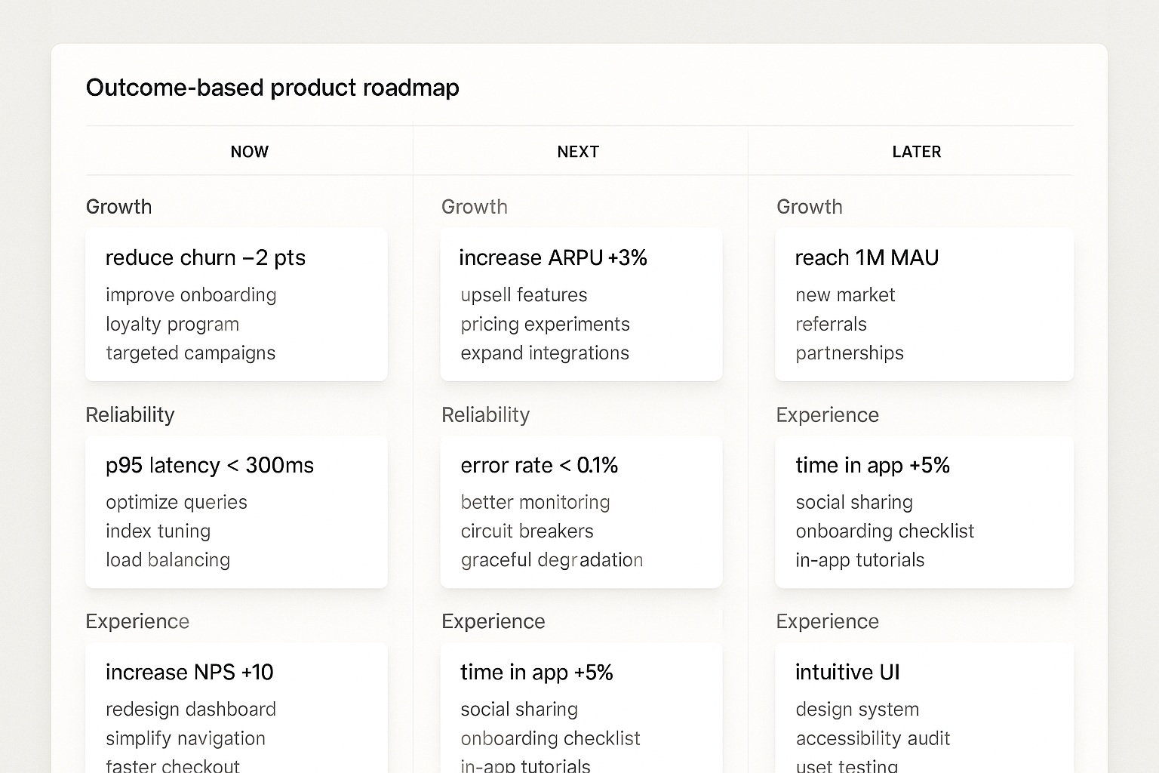Select the LATER column header
The width and height of the screenshot is (1159, 773).
coord(916,152)
